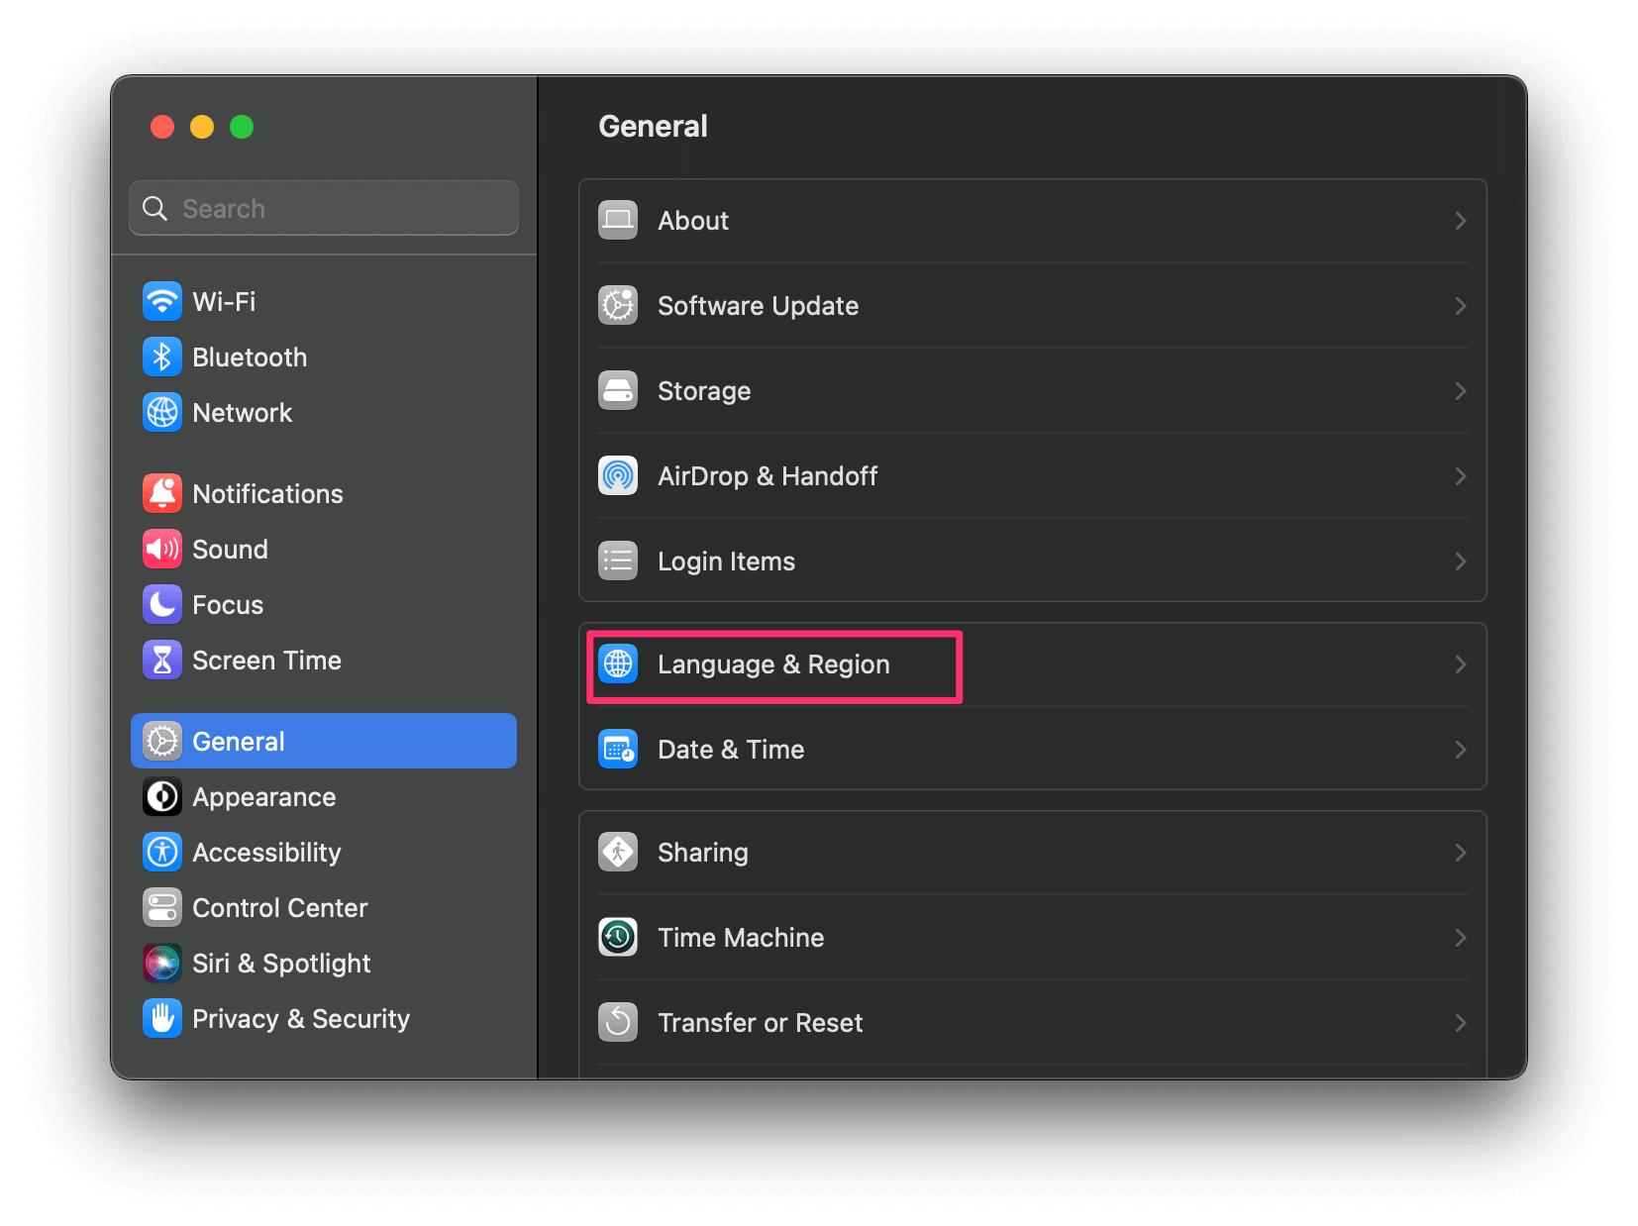The height and width of the screenshot is (1226, 1638).
Task: Open the AirDrop & Handoff text label
Action: 768,476
